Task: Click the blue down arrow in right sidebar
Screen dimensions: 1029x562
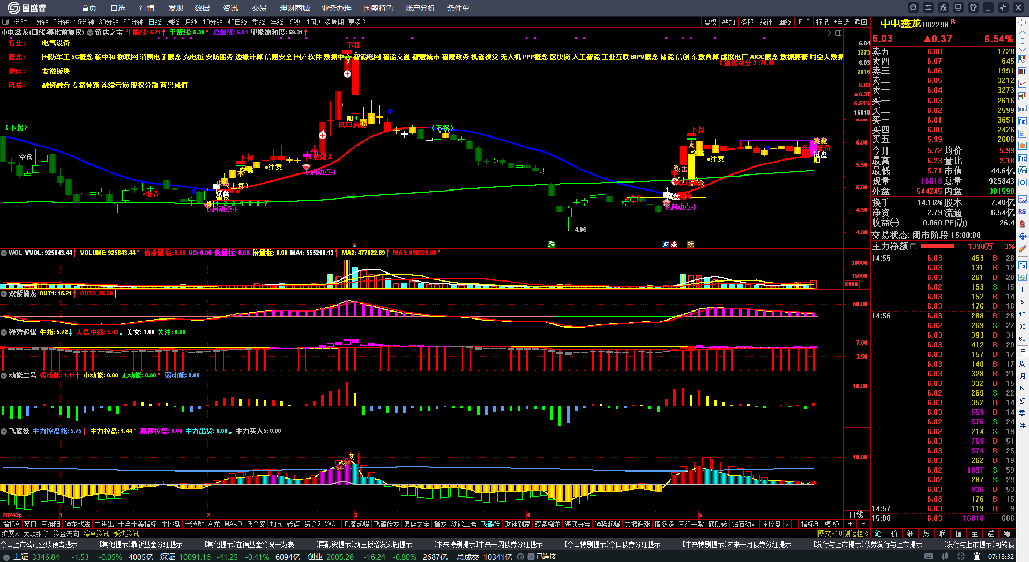Action: [x=1023, y=47]
